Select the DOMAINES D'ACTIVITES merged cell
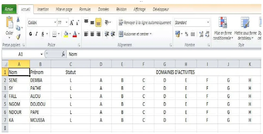This screenshot has height=134, width=263. click(175, 72)
